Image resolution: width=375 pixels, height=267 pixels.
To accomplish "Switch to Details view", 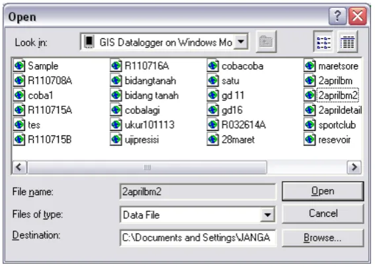I will [x=347, y=42].
